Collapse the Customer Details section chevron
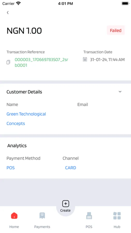131x233 pixels. pyautogui.click(x=120, y=92)
